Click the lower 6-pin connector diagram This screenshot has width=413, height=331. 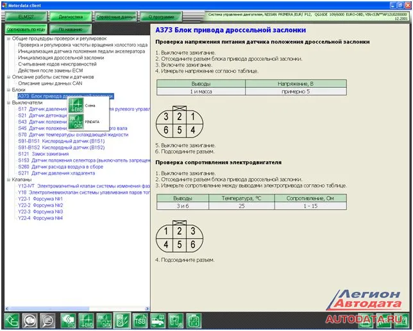(x=180, y=237)
